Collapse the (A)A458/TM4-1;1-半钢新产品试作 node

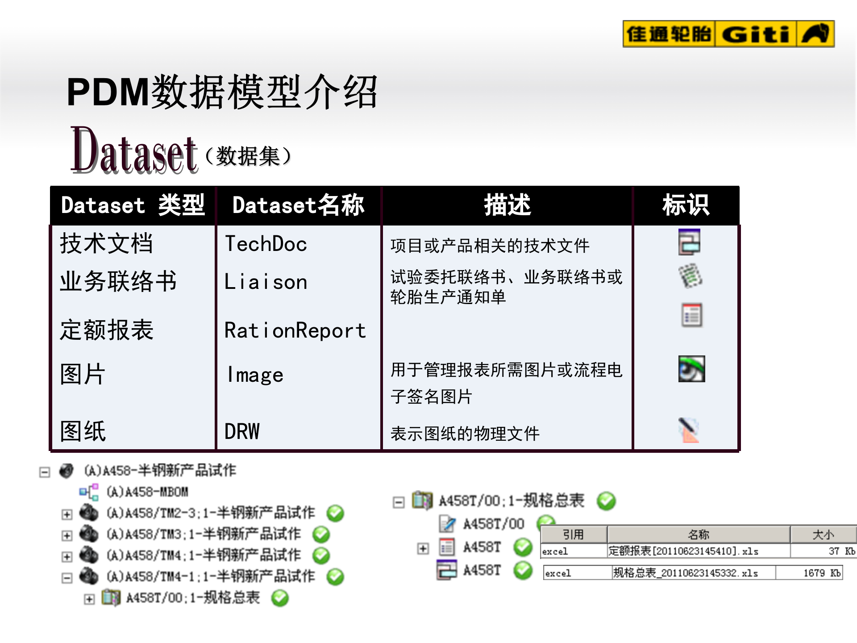coord(67,577)
